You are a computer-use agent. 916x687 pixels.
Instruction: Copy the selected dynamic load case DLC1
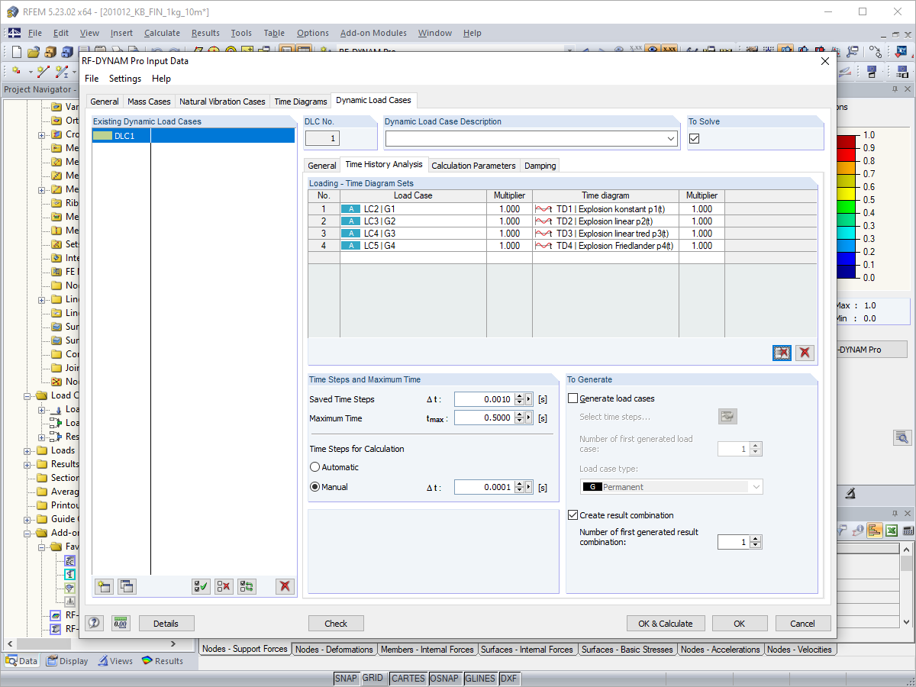(x=127, y=586)
